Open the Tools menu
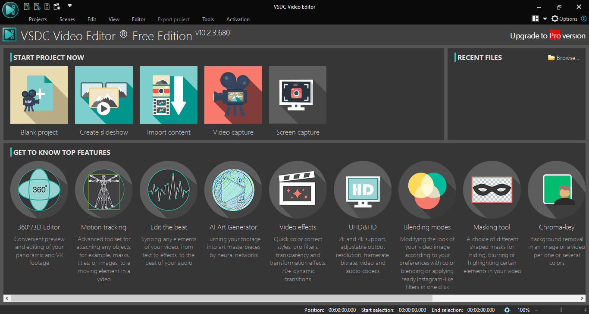 click(x=208, y=19)
